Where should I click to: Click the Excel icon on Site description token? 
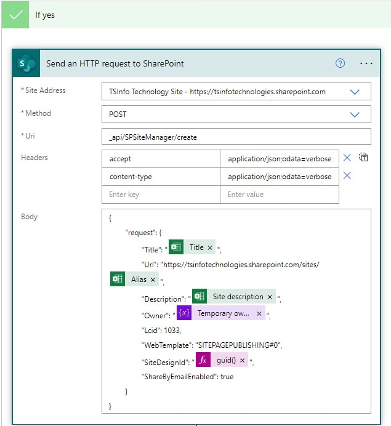click(200, 296)
